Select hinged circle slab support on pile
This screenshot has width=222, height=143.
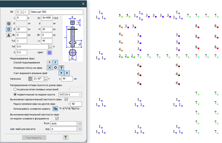click(x=55, y=68)
